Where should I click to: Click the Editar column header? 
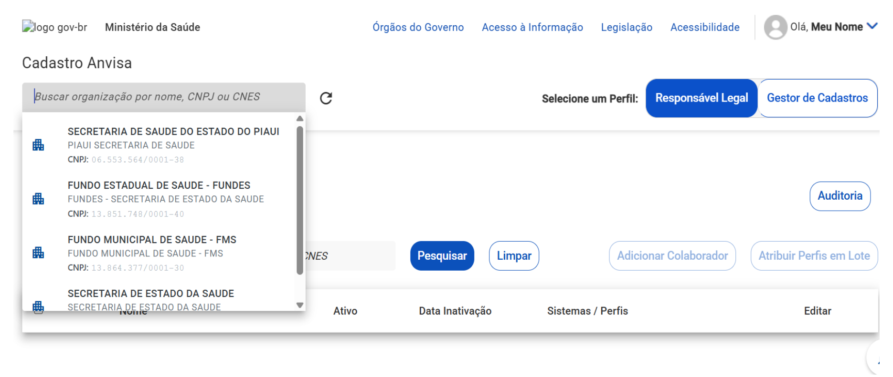[818, 311]
